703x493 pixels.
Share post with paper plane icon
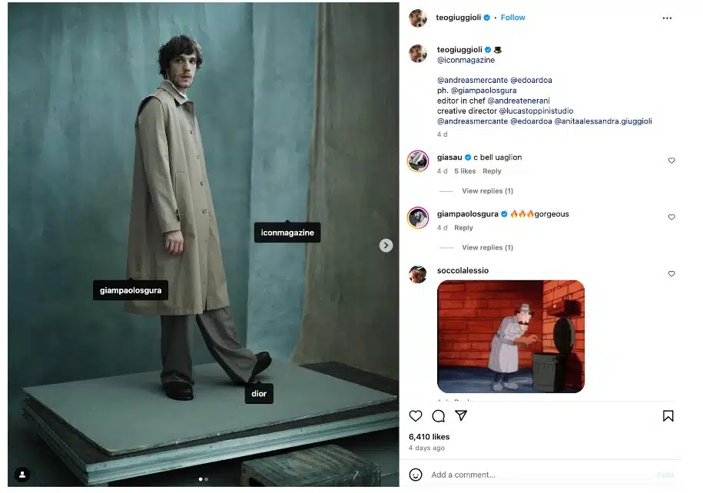[x=461, y=415]
